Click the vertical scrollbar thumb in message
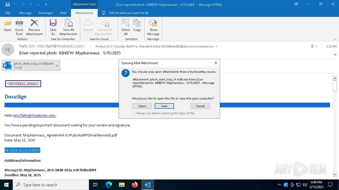339x190 pixels. point(335,86)
